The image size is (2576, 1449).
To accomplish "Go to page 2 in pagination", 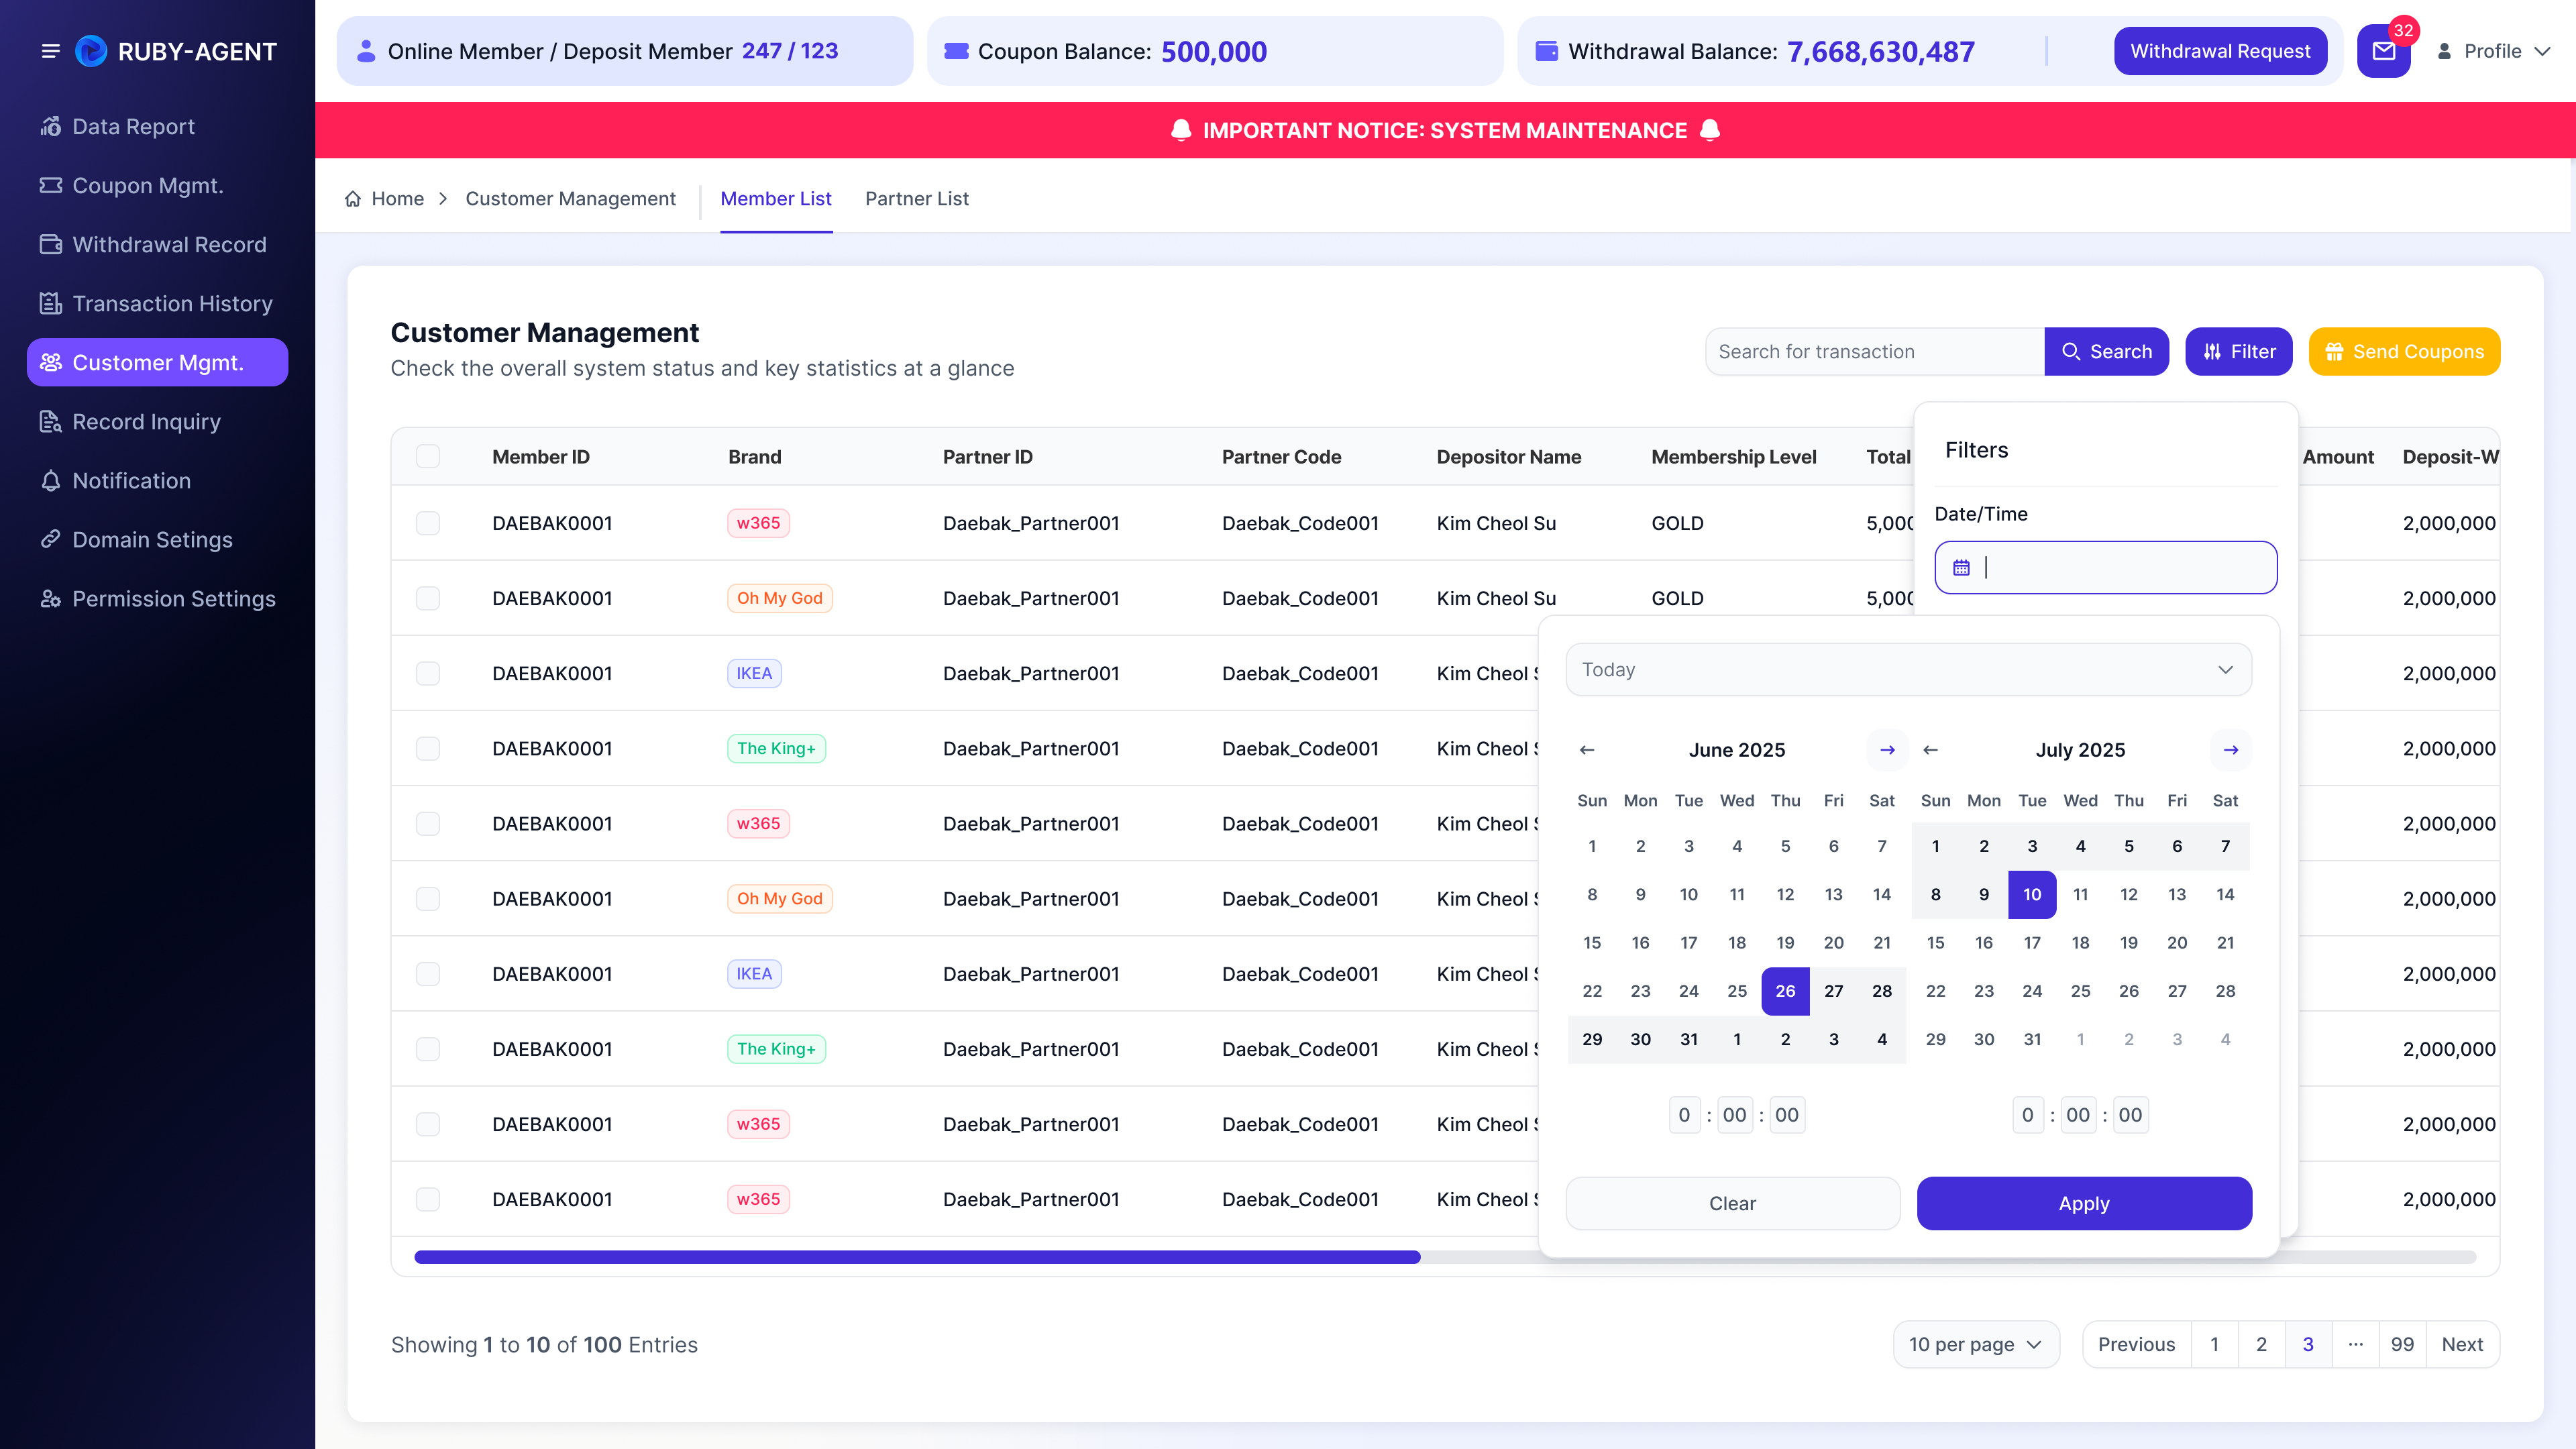I will click(2261, 1344).
